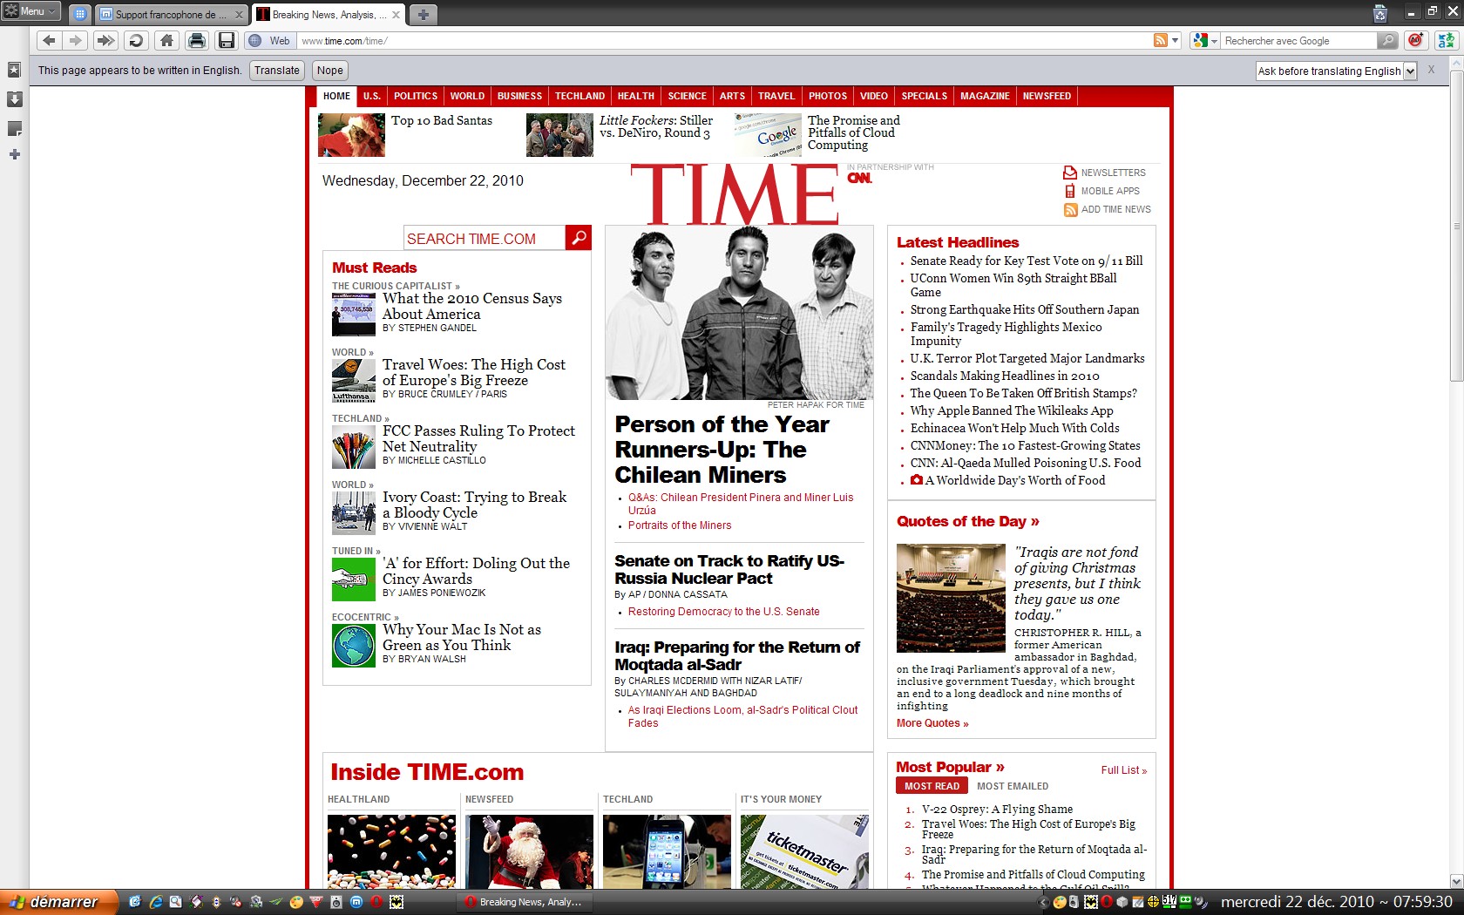Expand the feed dropdown arrow in address bar
The height and width of the screenshot is (915, 1464).
coord(1175,40)
